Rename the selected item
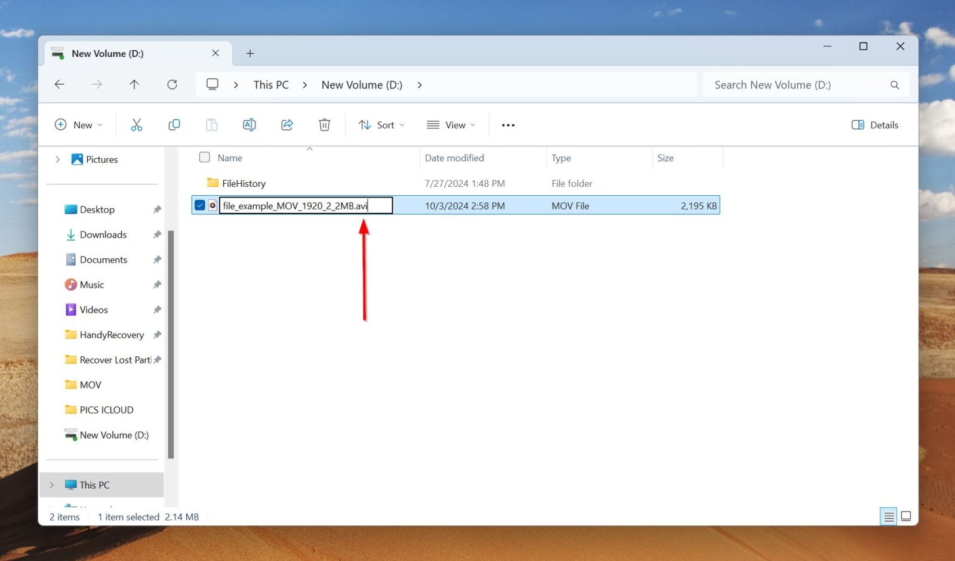Image resolution: width=955 pixels, height=561 pixels. (x=249, y=125)
